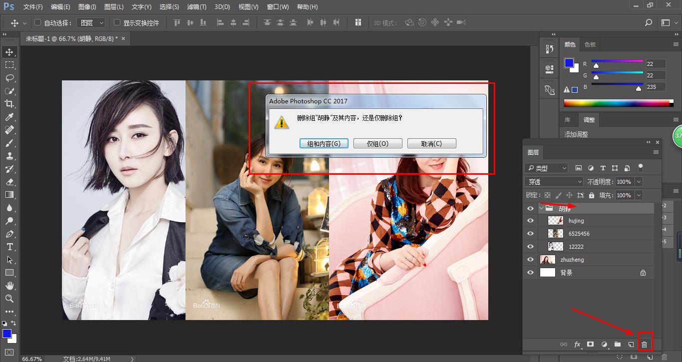
Task: Select the Eyedropper tool
Action: click(9, 117)
